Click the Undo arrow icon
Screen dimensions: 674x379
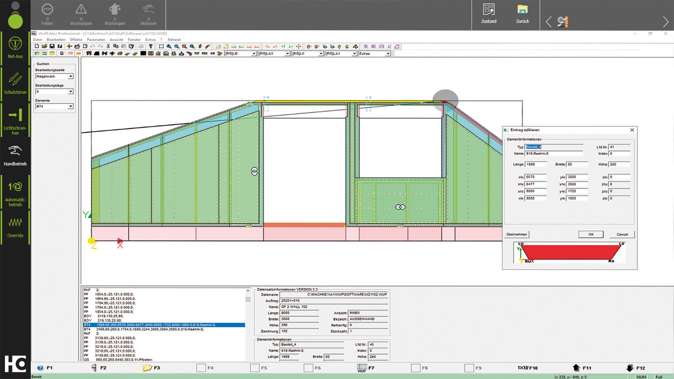click(x=92, y=46)
